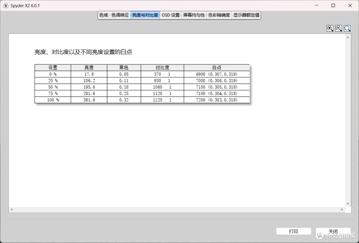Viewport: 359px width, 243px height.
Task: Click the vertical scrollbar down arrow
Action: click(x=348, y=204)
